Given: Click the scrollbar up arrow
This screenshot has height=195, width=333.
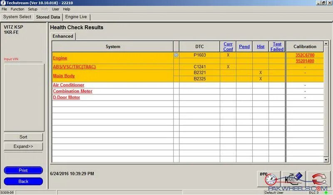Looking at the screenshot, I should coord(326,44).
